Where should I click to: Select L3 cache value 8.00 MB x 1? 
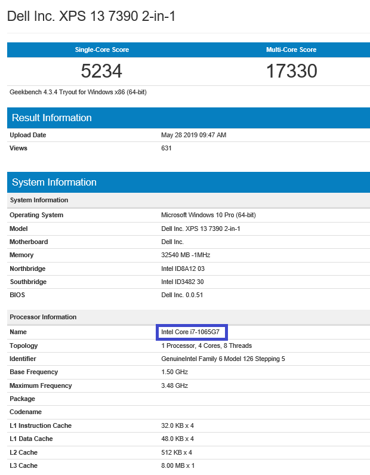pos(178,465)
